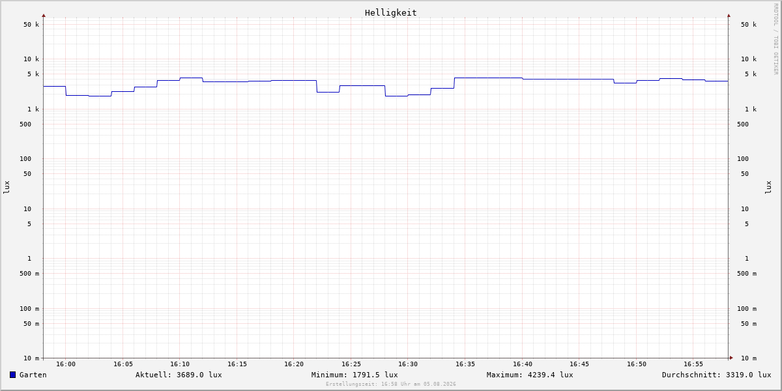Click the red arrow atop the right y-axis
Viewport: 782px width, 391px height.
(x=729, y=15)
